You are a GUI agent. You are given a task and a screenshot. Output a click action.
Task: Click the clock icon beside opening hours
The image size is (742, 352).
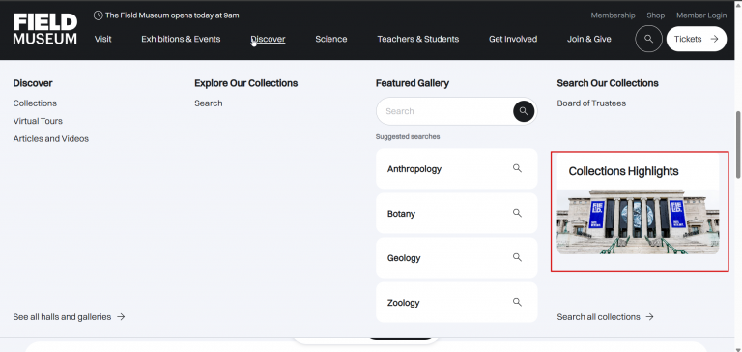98,15
